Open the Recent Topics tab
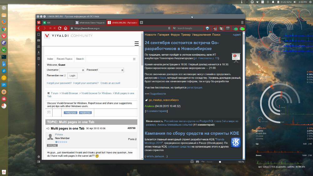This screenshot has width=313, height=176. [x=64, y=59]
